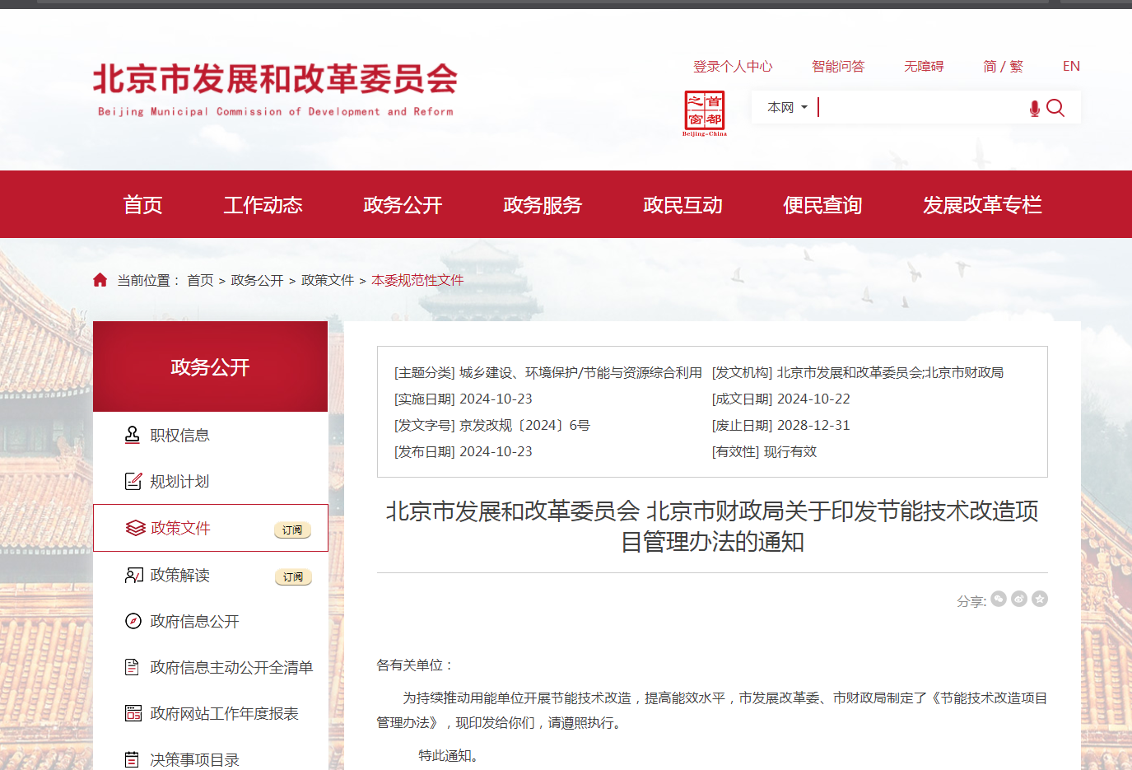
Task: Expand the 政务公开 navigation menu
Action: tap(403, 204)
